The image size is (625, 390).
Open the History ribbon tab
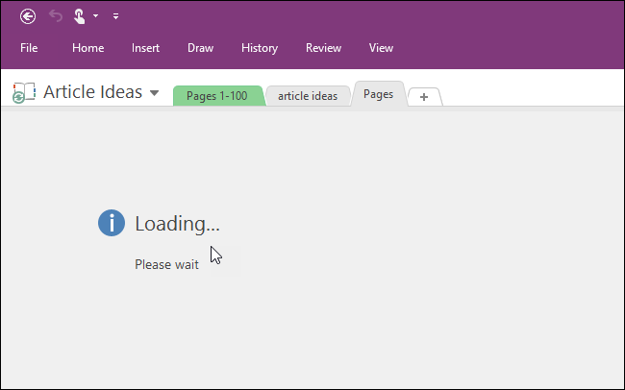pyautogui.click(x=260, y=48)
